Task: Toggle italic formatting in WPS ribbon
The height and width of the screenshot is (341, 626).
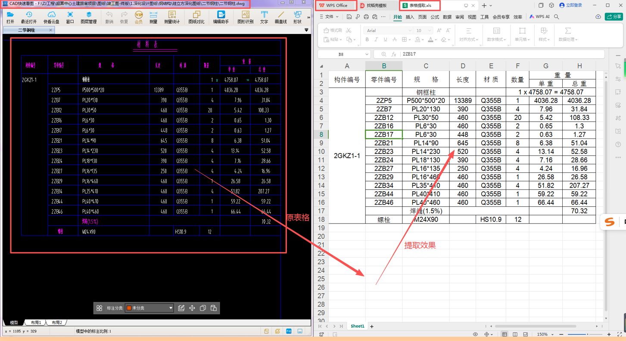Action: [x=376, y=40]
